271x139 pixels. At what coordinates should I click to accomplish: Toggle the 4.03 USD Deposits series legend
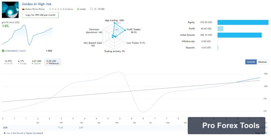coord(36,62)
